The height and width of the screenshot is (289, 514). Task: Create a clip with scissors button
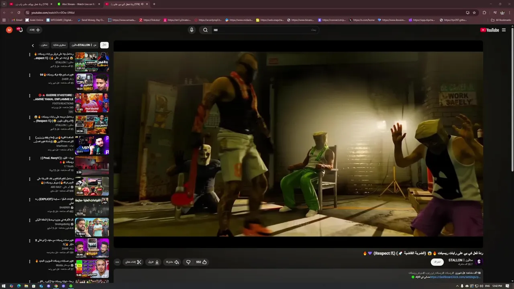pyautogui.click(x=133, y=262)
